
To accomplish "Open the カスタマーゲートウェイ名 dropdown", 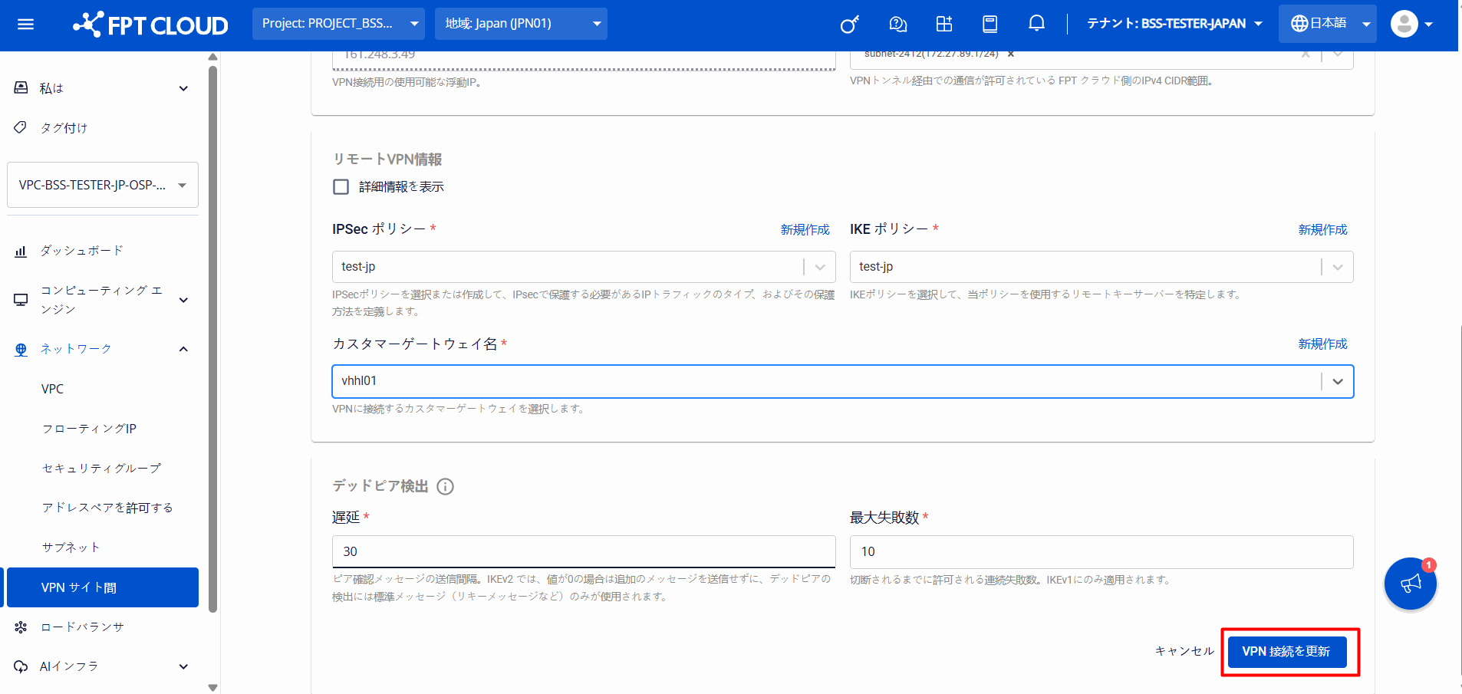I will point(843,381).
